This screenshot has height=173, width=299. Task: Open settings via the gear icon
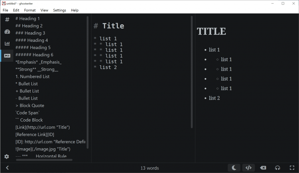pos(7,157)
